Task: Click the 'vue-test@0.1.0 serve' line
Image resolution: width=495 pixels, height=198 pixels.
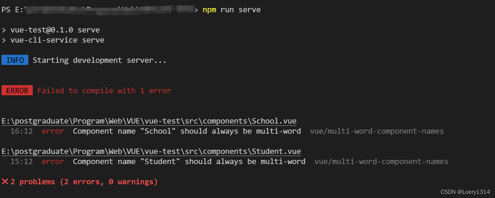Action: click(55, 30)
